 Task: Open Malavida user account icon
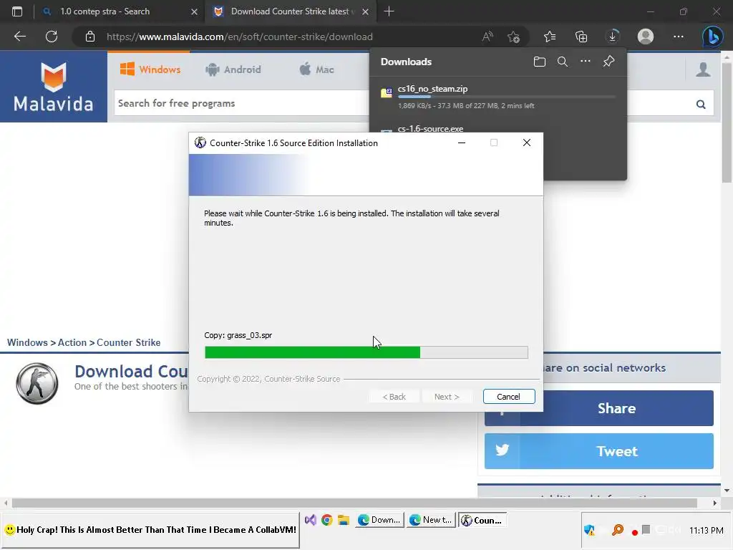pos(703,69)
